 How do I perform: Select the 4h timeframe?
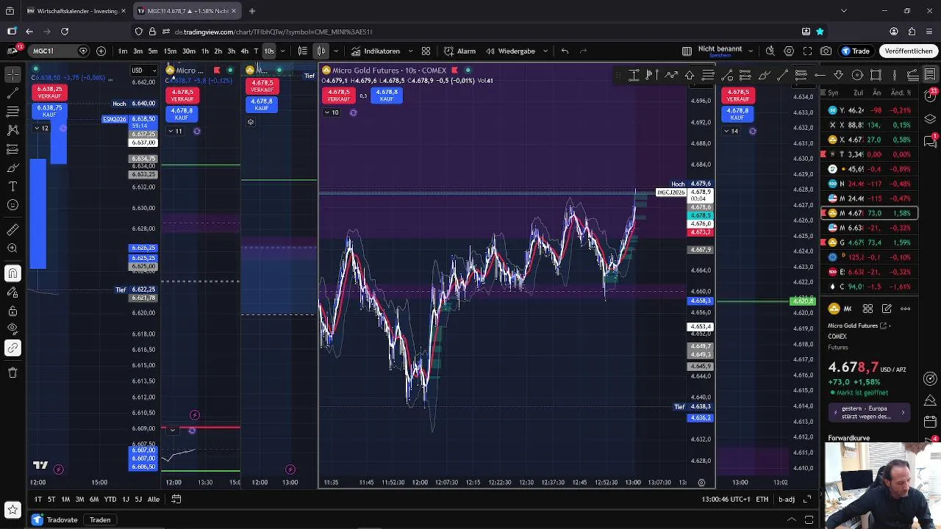[x=244, y=51]
